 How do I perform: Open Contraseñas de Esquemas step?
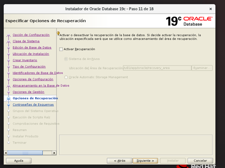pos(33,105)
